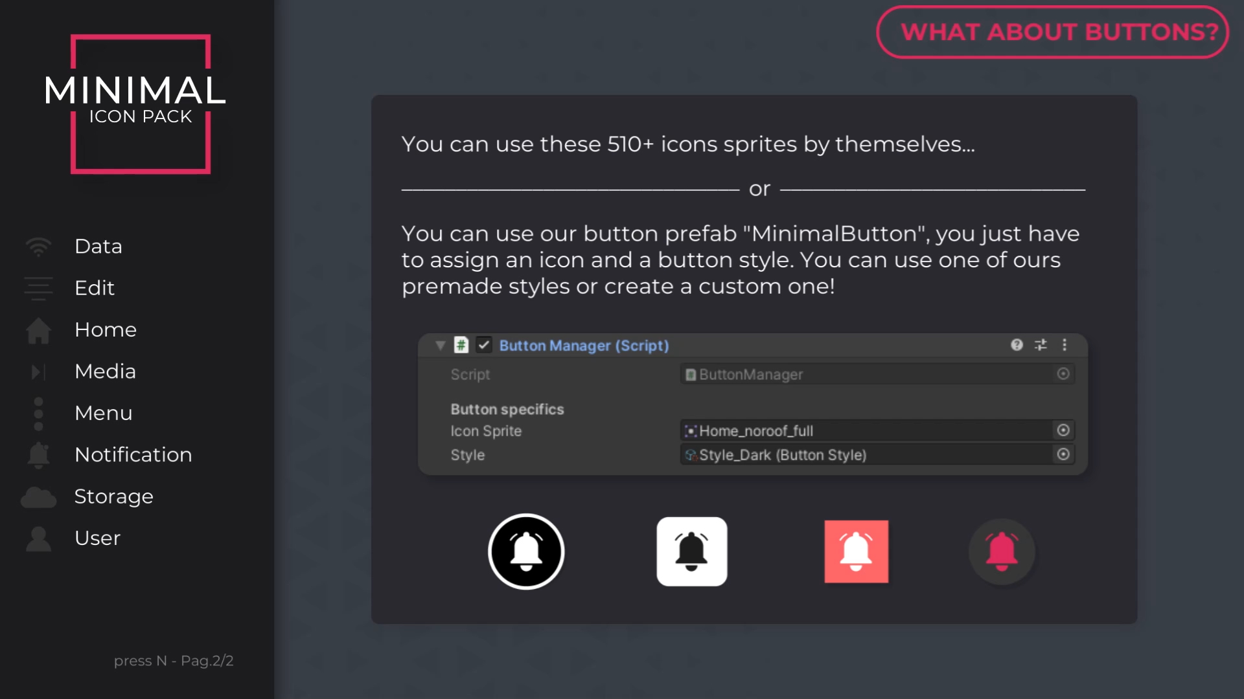Click the Media play-next icon
Viewport: 1244px width, 699px height.
coord(38,372)
